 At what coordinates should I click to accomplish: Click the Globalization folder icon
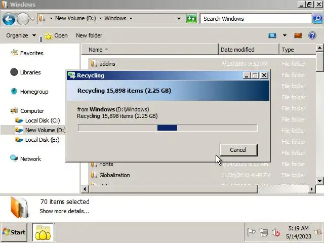[94, 175]
